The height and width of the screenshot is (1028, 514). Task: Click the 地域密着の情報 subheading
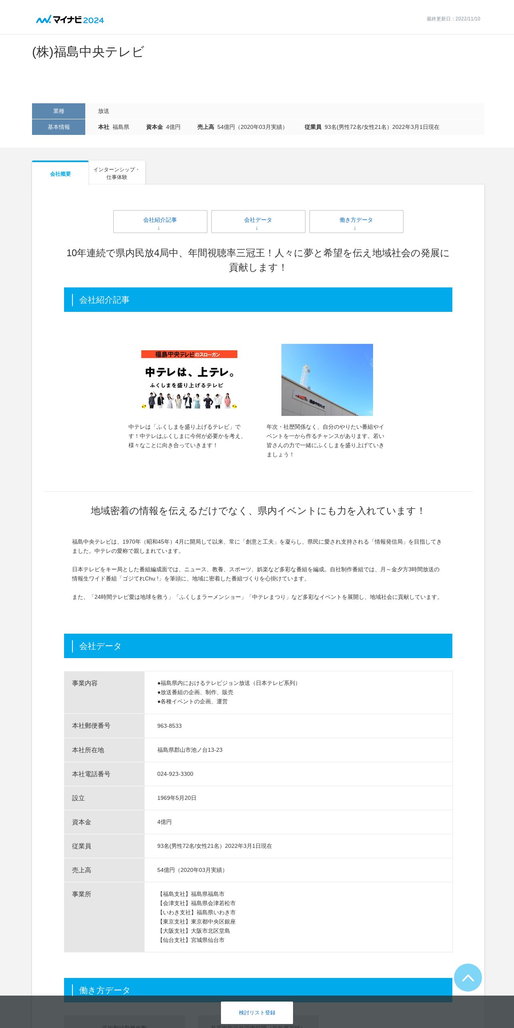258,511
